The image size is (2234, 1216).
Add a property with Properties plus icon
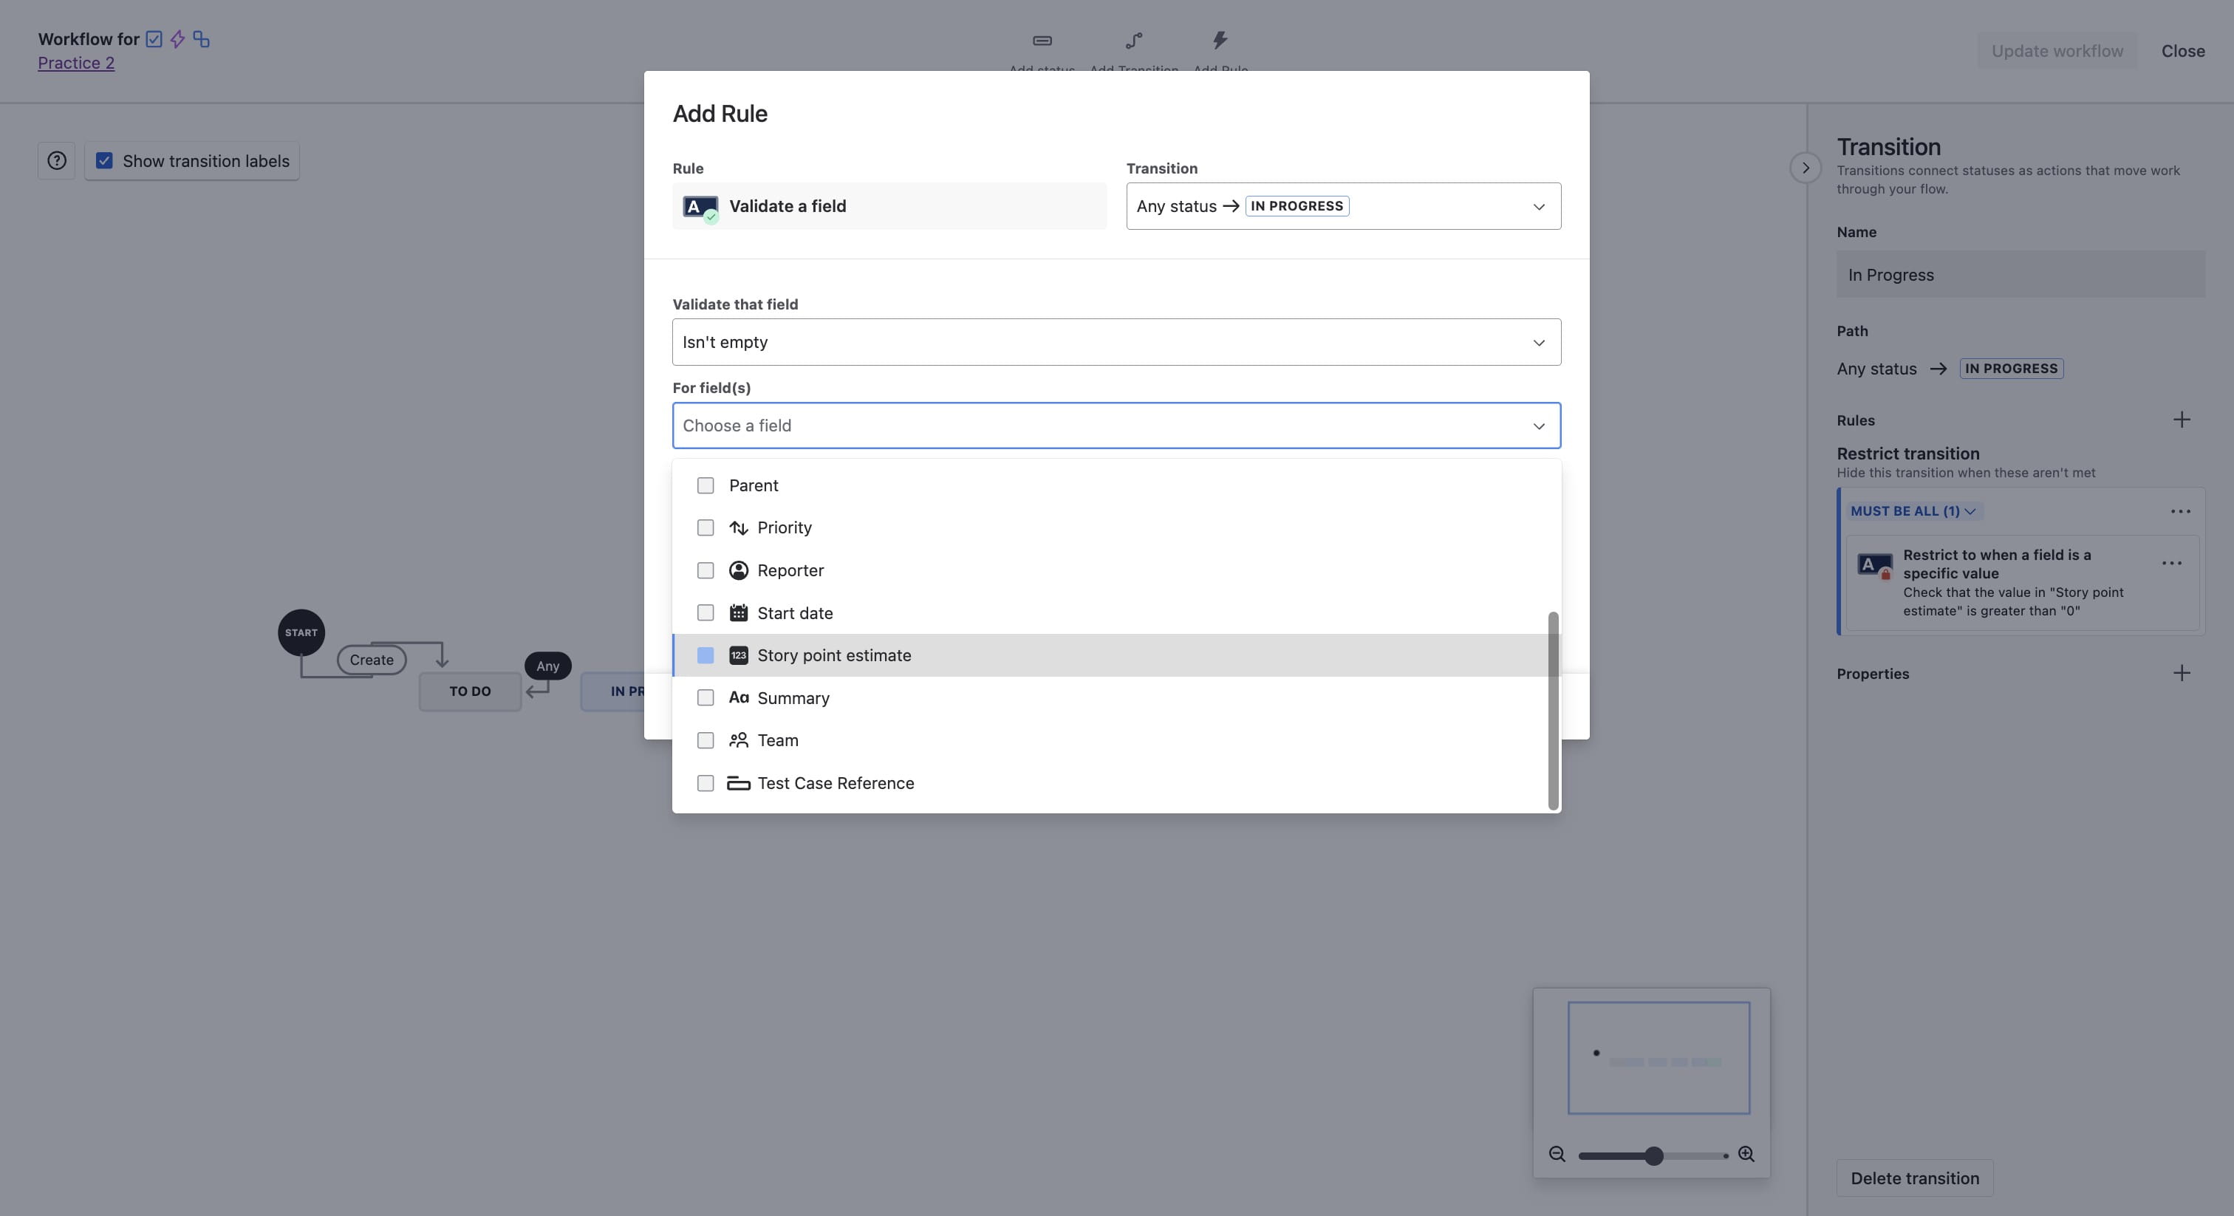pyautogui.click(x=2182, y=673)
